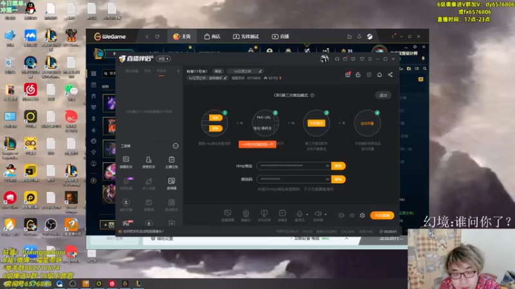Open the notification bell in 直播伴侣
Image resolution: width=515 pixels, height=289 pixels.
[379, 74]
